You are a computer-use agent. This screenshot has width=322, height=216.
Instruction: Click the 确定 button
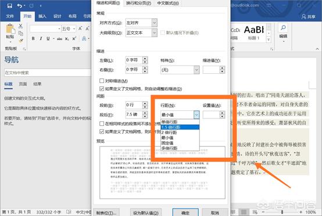185,213
